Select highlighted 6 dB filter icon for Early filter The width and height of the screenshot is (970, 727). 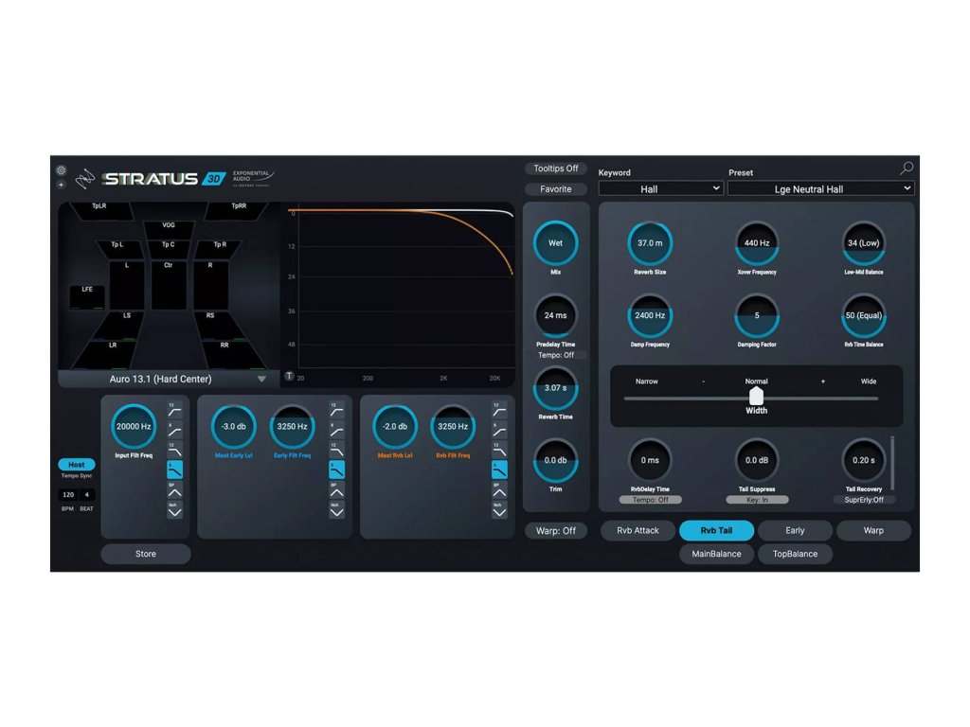point(336,470)
